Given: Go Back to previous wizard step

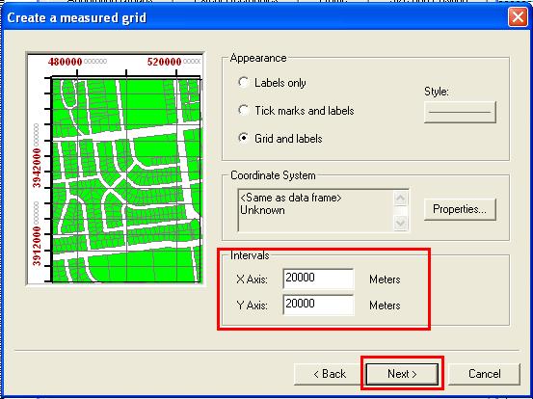Looking at the screenshot, I should click(329, 374).
